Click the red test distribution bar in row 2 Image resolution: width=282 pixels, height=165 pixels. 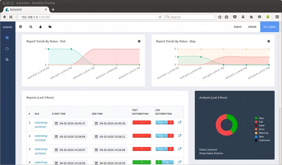click(x=142, y=136)
